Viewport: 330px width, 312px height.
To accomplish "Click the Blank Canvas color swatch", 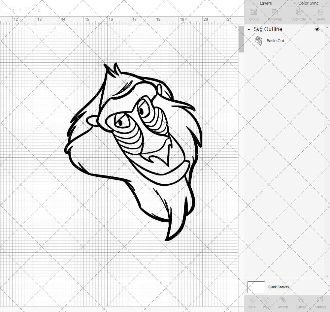I will point(256,287).
